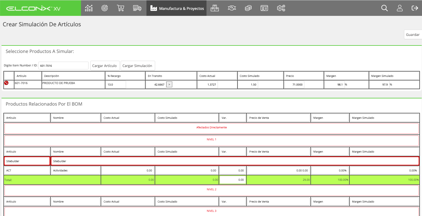
Task: Open the inventory boxes icon
Action: pyautogui.click(x=215, y=8)
